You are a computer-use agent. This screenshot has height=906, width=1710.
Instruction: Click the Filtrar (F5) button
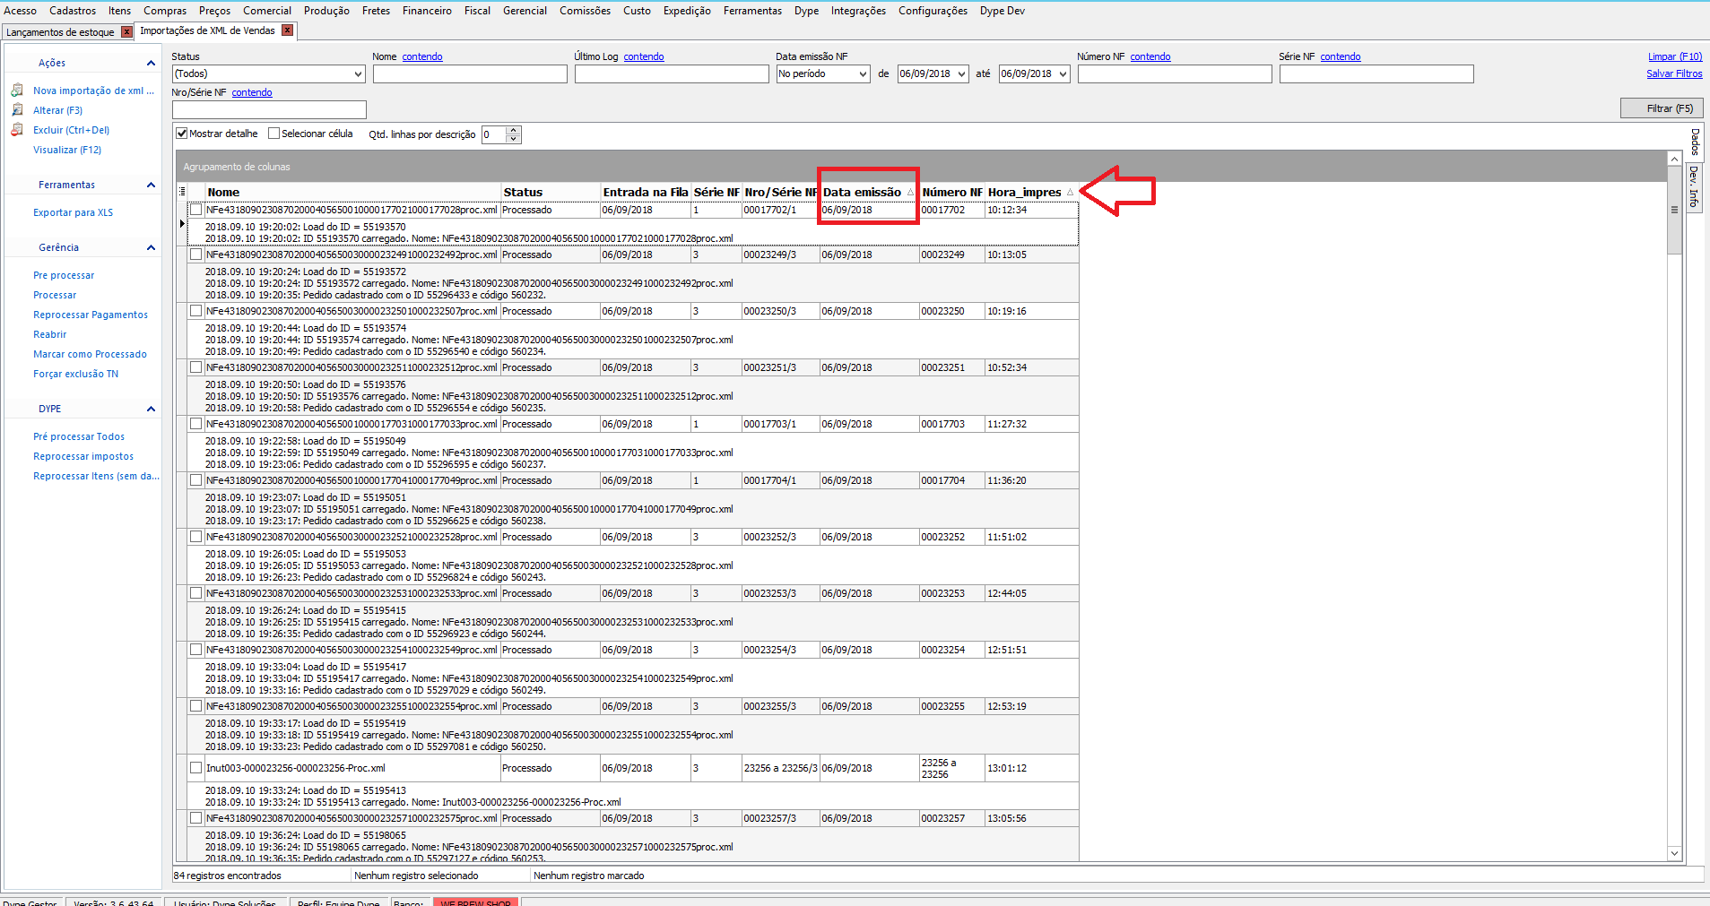1661,108
